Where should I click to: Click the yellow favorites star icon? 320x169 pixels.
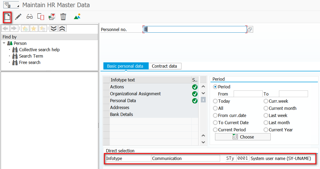[x=34, y=29]
